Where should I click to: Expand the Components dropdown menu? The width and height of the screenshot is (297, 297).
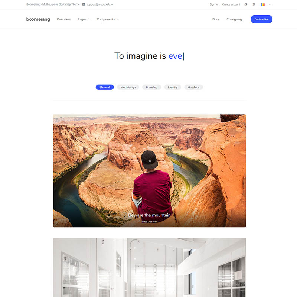click(107, 19)
